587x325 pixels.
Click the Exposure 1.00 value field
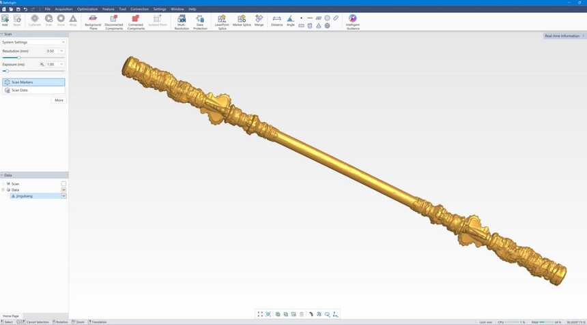52,64
